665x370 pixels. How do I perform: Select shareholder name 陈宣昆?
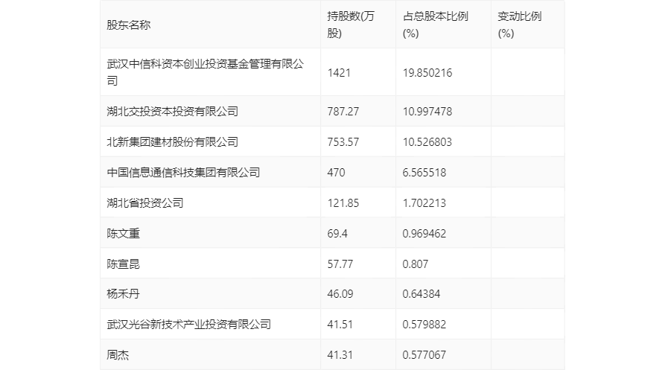tap(123, 264)
